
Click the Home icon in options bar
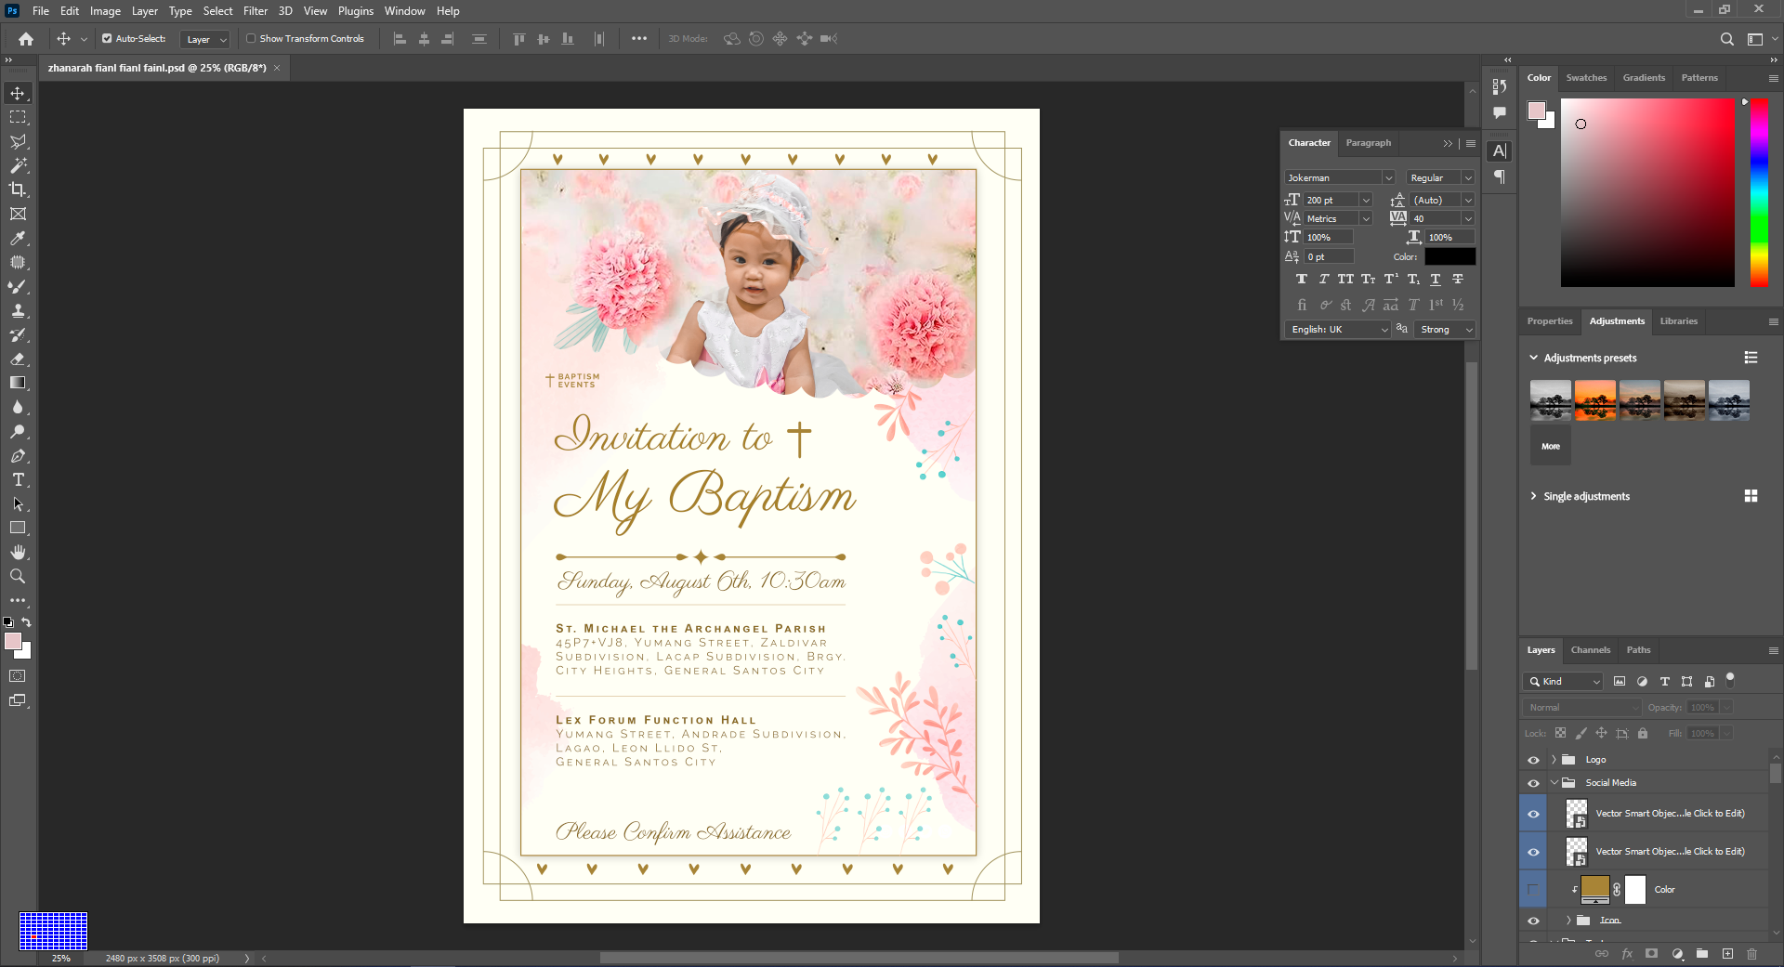[26, 39]
